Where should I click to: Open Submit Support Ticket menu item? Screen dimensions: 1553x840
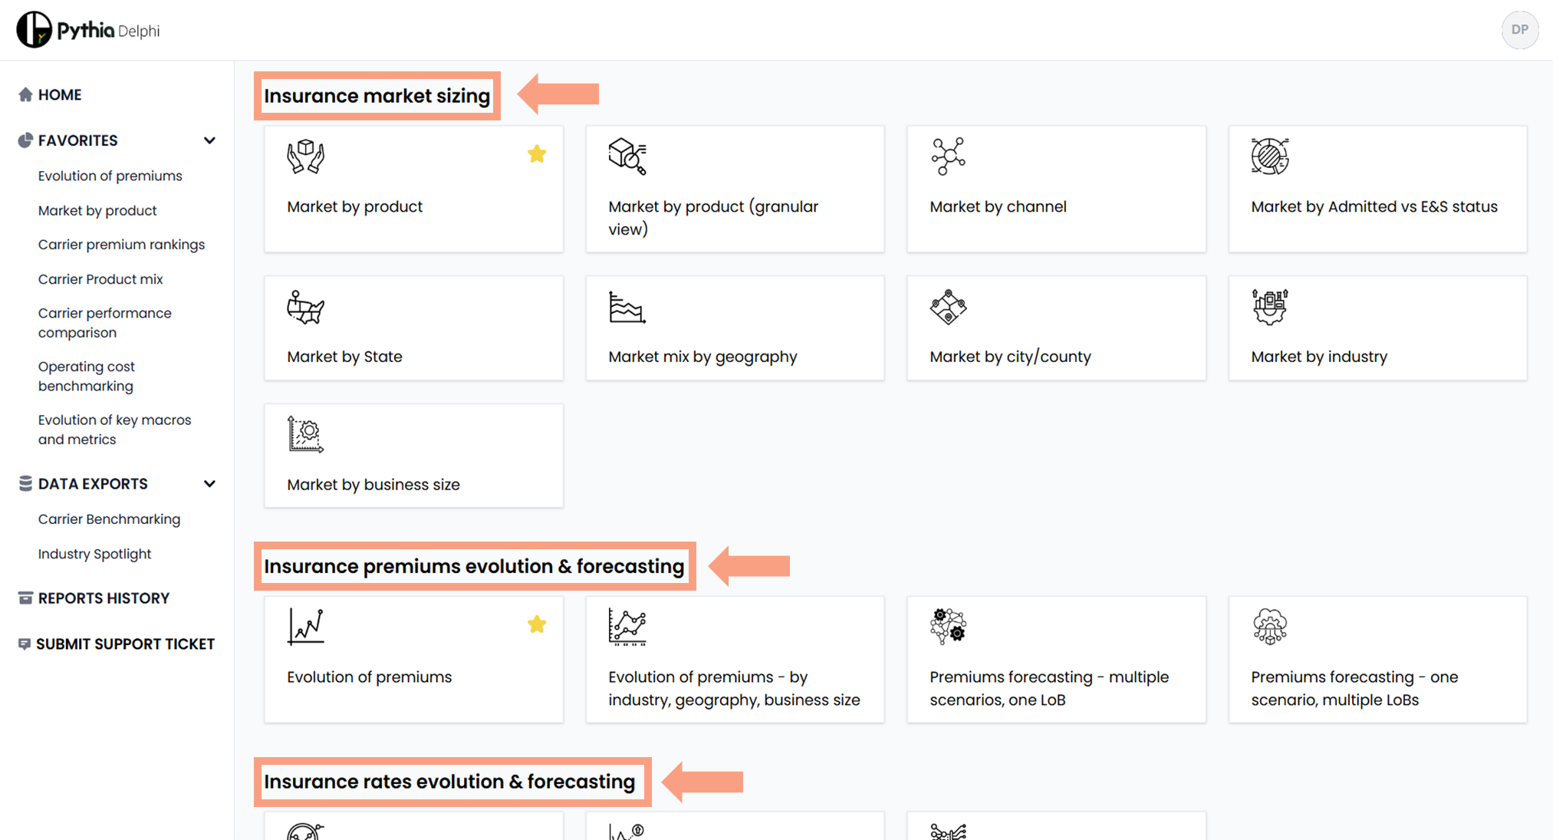125,644
